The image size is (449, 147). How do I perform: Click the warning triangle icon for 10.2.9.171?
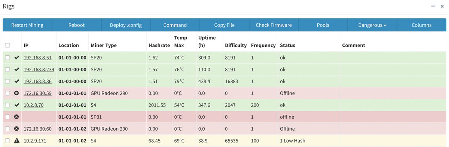[x=16, y=141]
